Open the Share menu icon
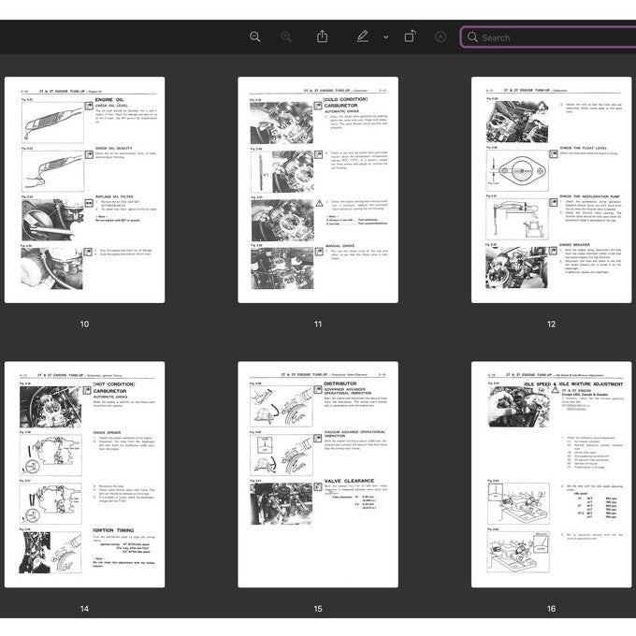Screen dimensions: 636x636 pos(322,36)
